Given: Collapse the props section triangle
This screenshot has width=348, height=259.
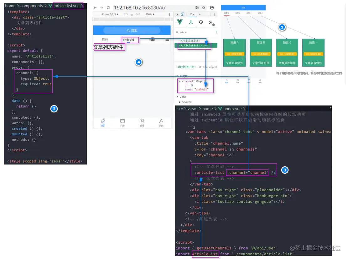Looking at the screenshot, I should coord(177,76).
